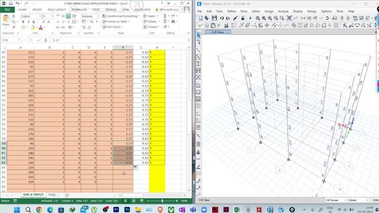Select the pointer tool in ETABS side toolbar
The image size is (379, 213).
(x=198, y=35)
